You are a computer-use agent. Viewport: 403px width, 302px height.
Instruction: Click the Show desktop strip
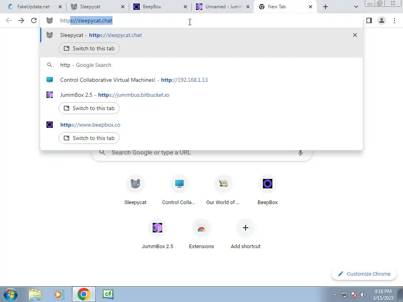click(x=400, y=294)
